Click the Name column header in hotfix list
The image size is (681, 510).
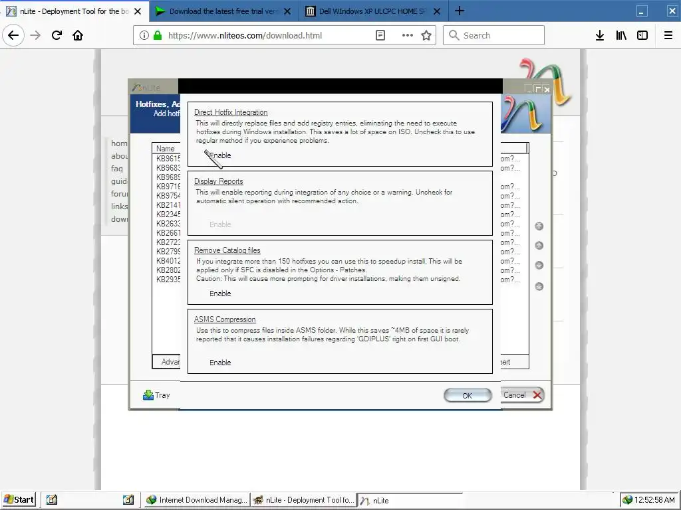point(166,148)
